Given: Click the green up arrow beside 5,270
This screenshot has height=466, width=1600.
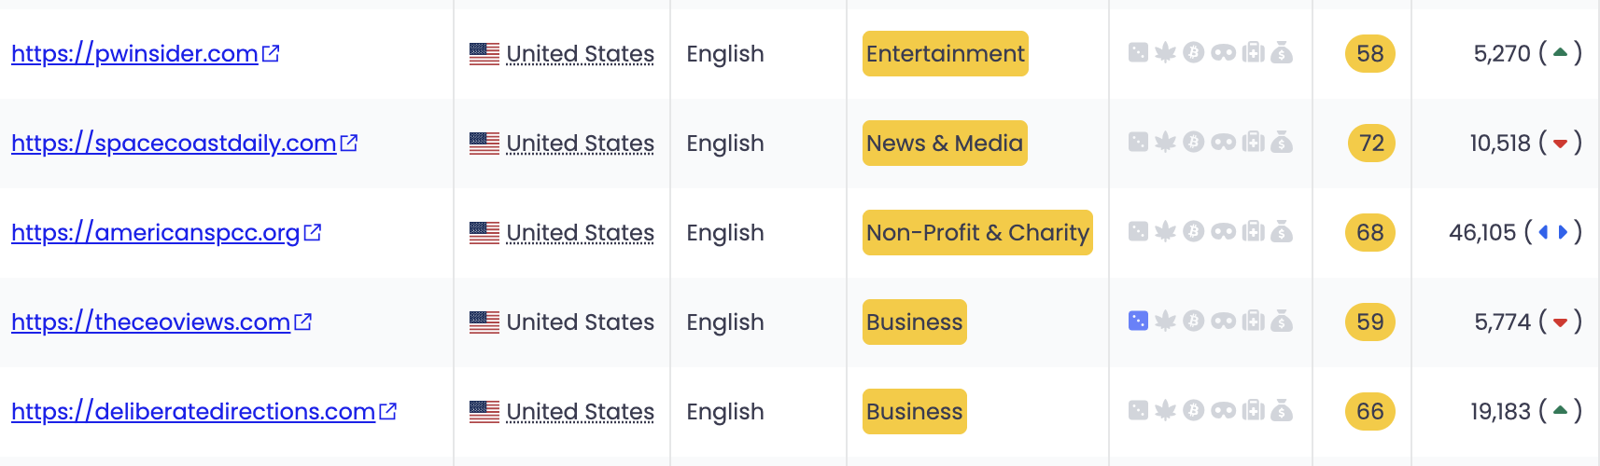Looking at the screenshot, I should 1560,52.
